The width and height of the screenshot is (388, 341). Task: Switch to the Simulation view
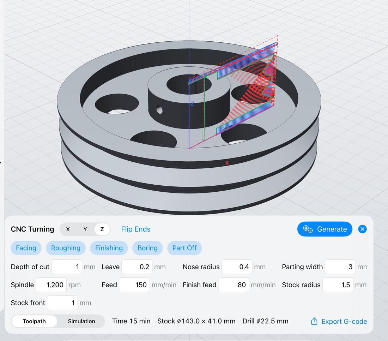click(81, 321)
